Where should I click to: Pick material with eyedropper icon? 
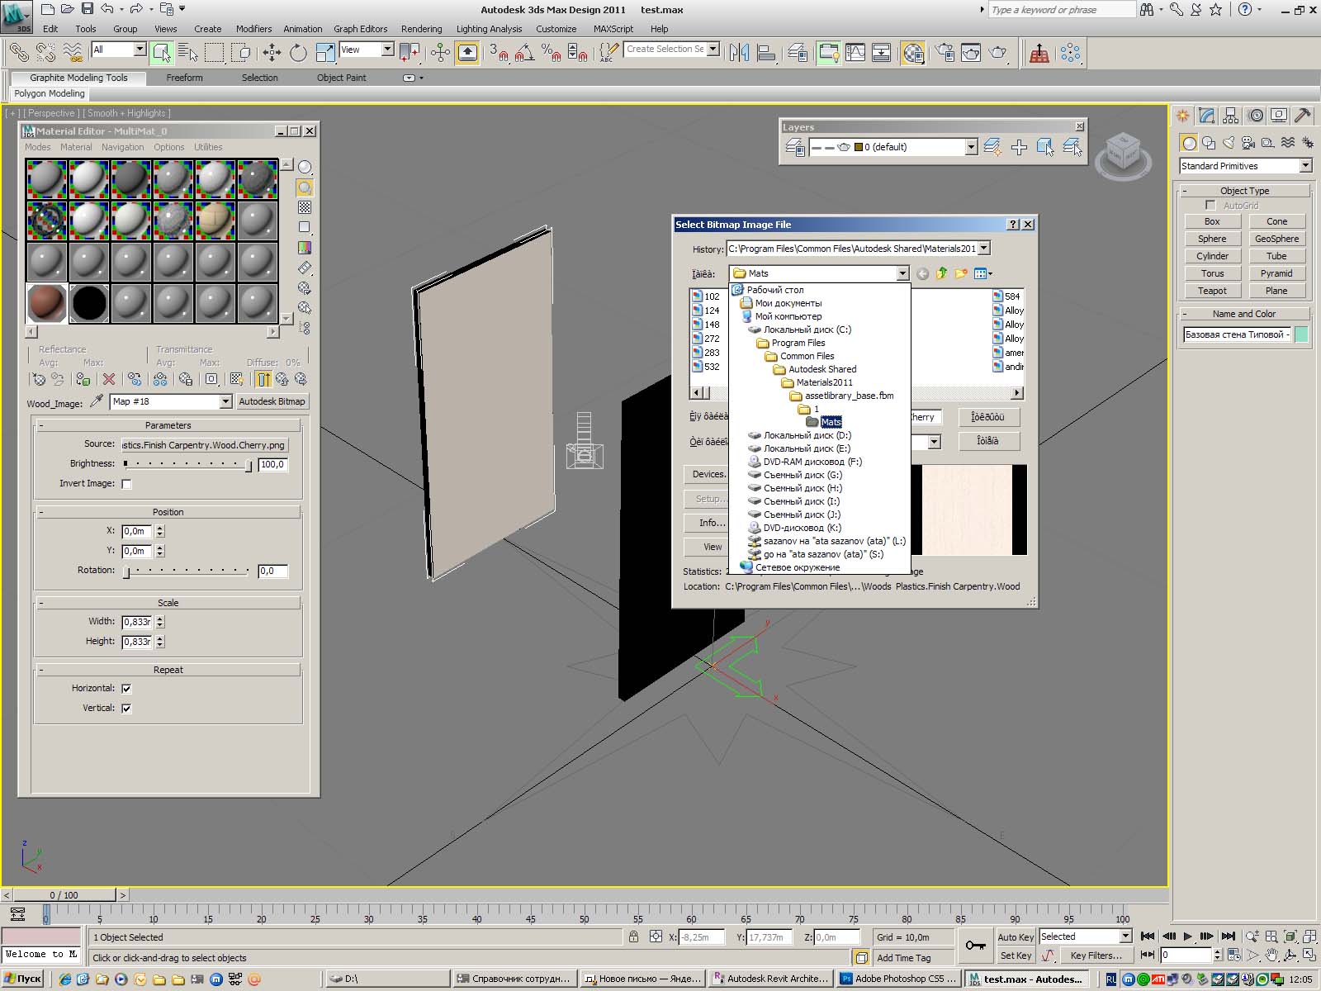97,401
